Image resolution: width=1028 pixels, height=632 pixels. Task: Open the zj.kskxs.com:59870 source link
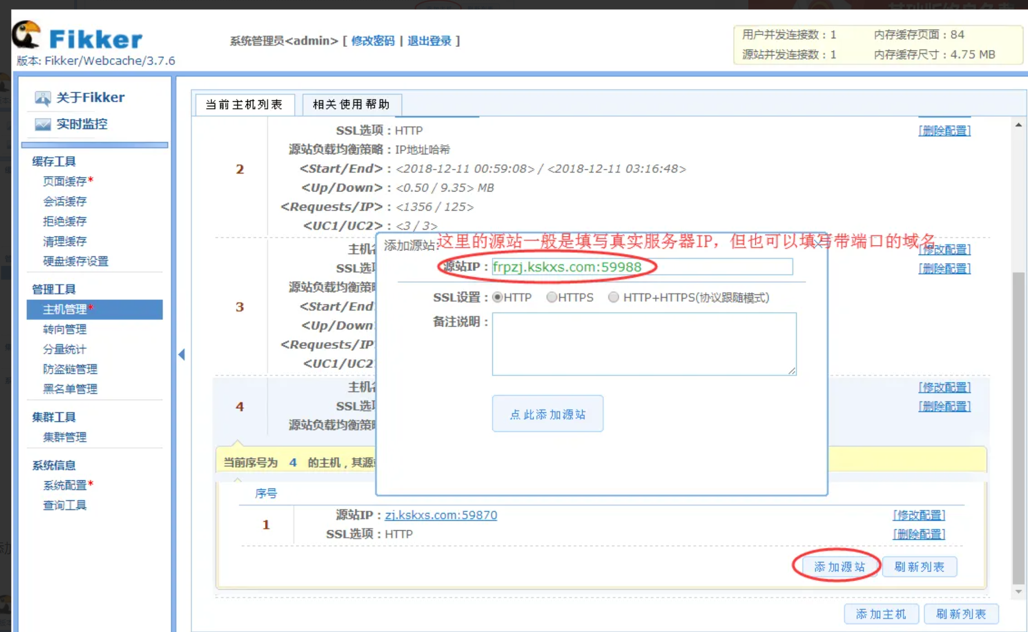tap(441, 515)
